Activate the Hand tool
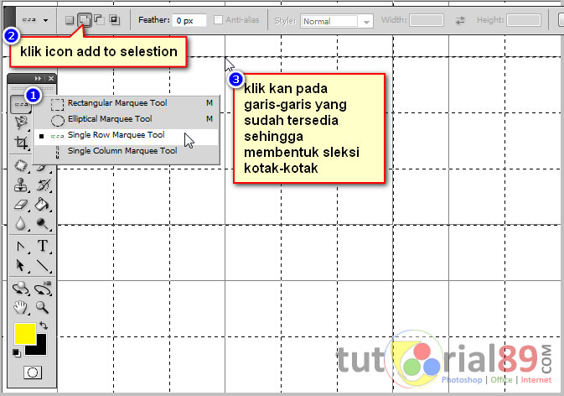564x396 pixels. pyautogui.click(x=22, y=308)
